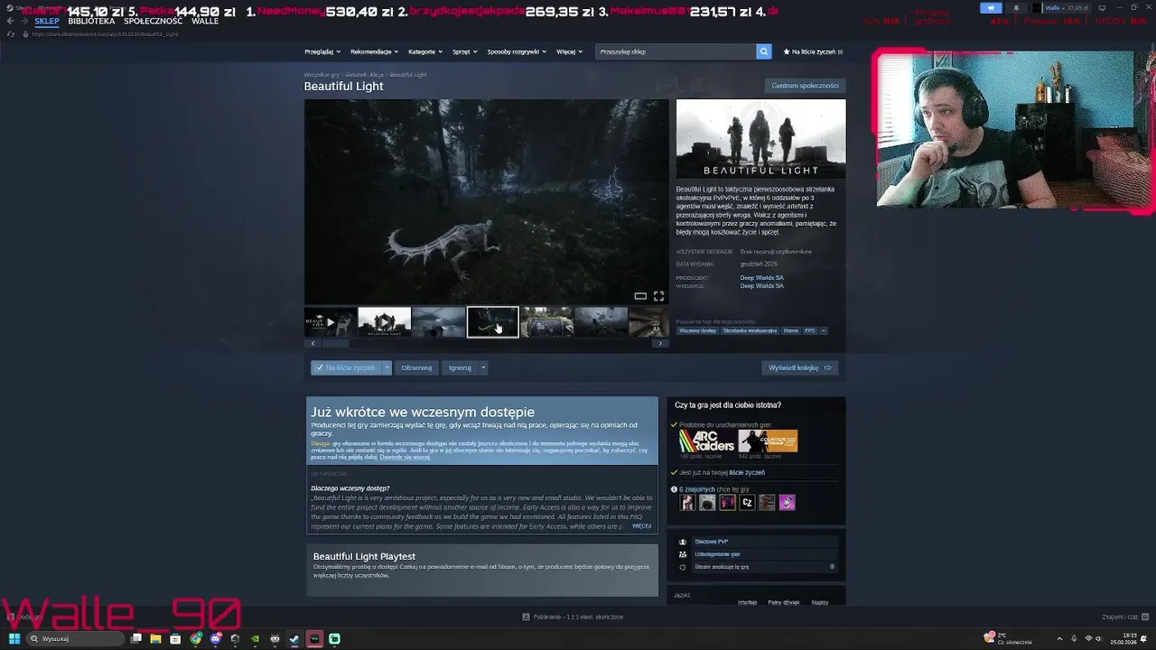Viewport: 1156px width, 650px height.
Task: Open the Horror tag
Action: (x=791, y=330)
